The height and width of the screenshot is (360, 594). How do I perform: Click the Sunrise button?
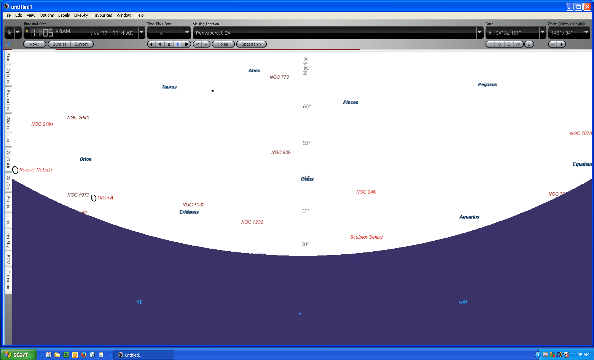point(60,44)
